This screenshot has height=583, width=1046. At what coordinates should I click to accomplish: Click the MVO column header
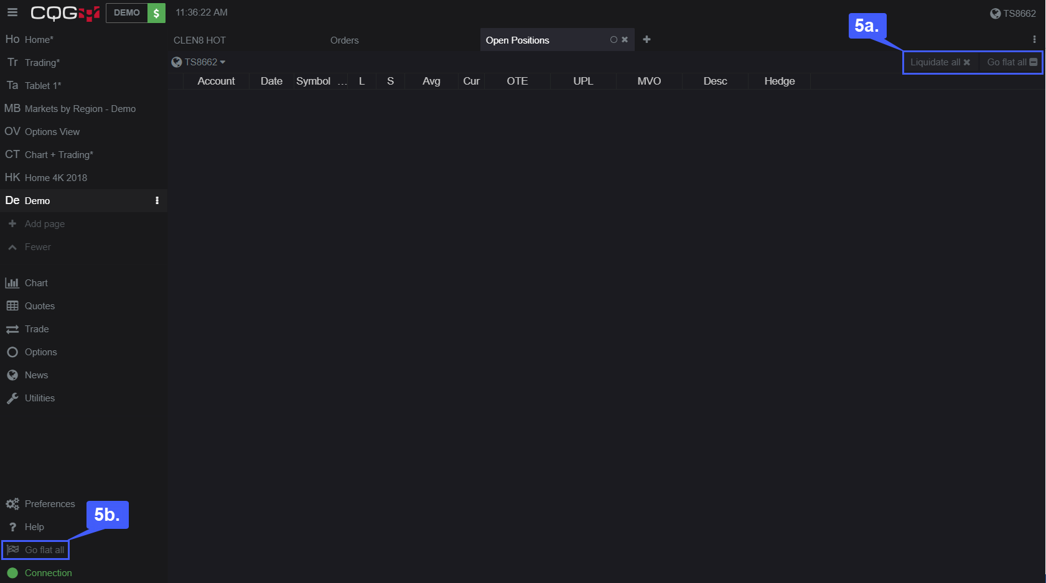[650, 82]
